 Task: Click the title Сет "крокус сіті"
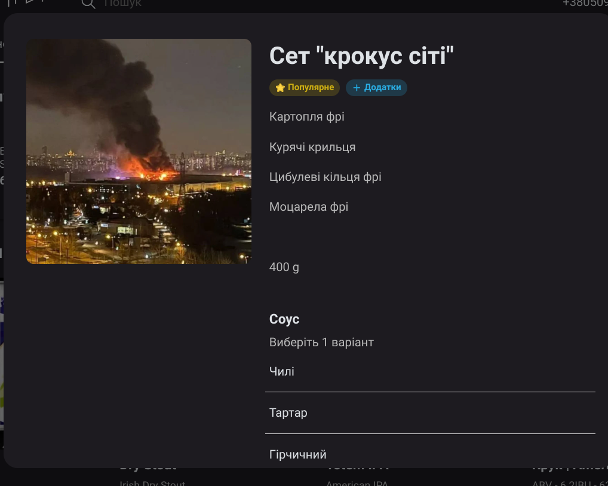pyautogui.click(x=361, y=56)
